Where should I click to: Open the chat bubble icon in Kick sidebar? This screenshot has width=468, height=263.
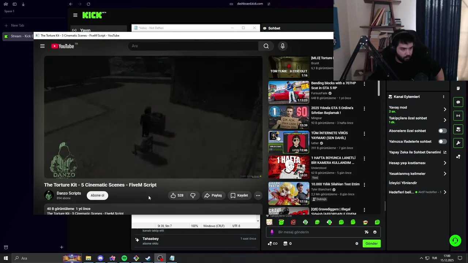coord(458,102)
